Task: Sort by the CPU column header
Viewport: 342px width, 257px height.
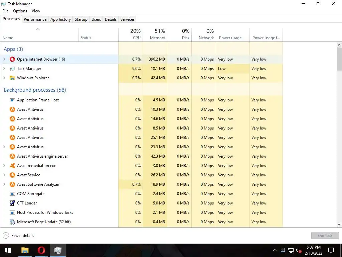Action: tap(131, 34)
